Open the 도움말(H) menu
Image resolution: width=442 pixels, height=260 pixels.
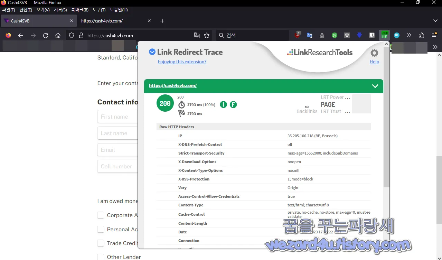[x=119, y=10]
